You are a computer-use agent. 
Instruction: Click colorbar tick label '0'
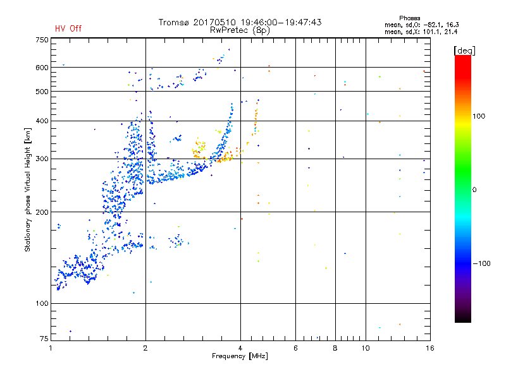tap(474, 189)
